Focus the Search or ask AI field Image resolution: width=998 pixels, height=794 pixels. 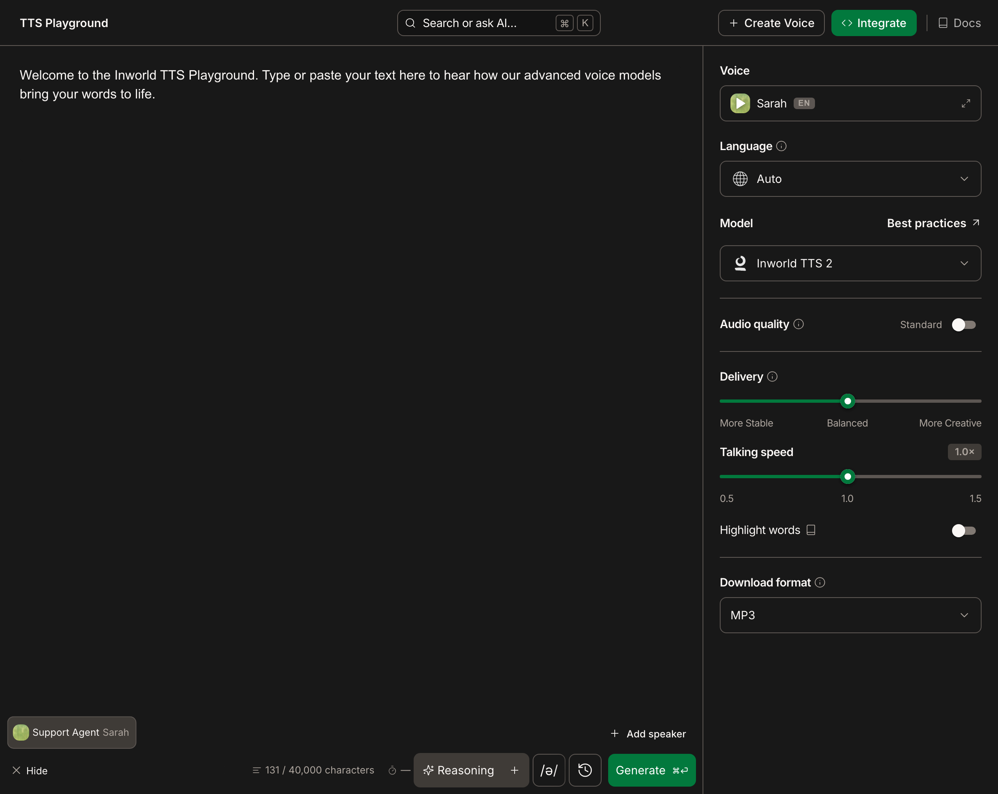(499, 23)
